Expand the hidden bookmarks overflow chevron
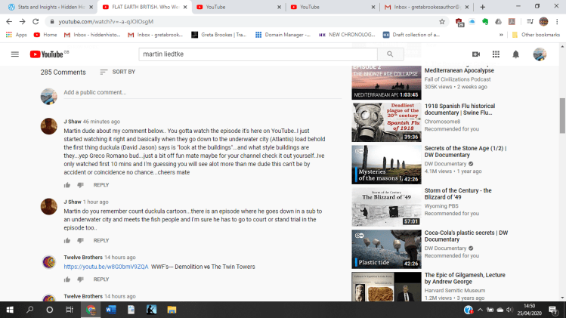This screenshot has height=318, width=566. pos(501,35)
